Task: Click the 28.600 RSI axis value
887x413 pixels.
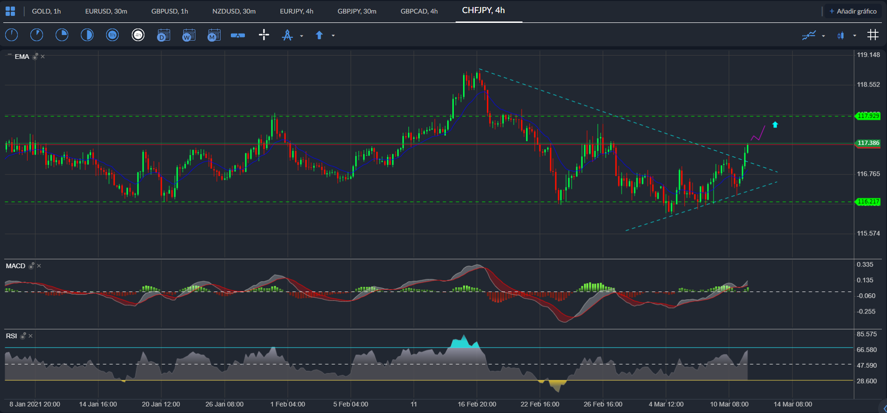Action: tap(867, 381)
